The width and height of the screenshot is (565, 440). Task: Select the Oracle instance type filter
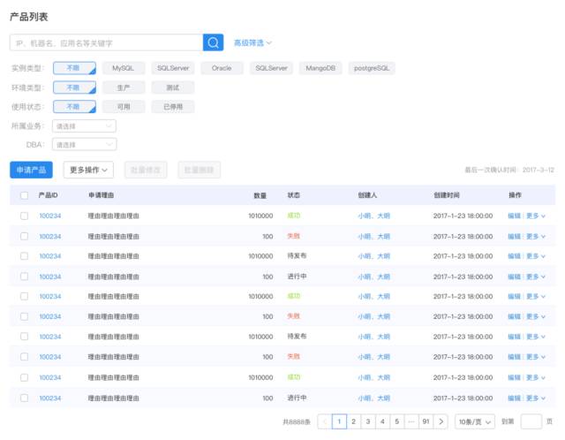tap(222, 68)
